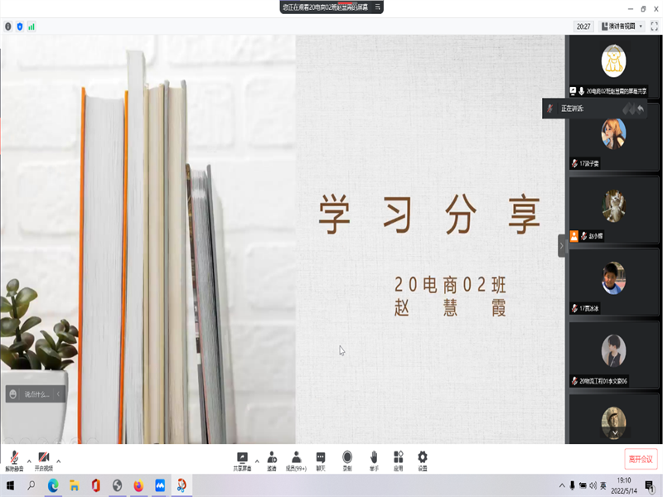Image resolution: width=663 pixels, height=497 pixels.
Task: Click the red 离开会议 leave meeting button
Action: 641,459
